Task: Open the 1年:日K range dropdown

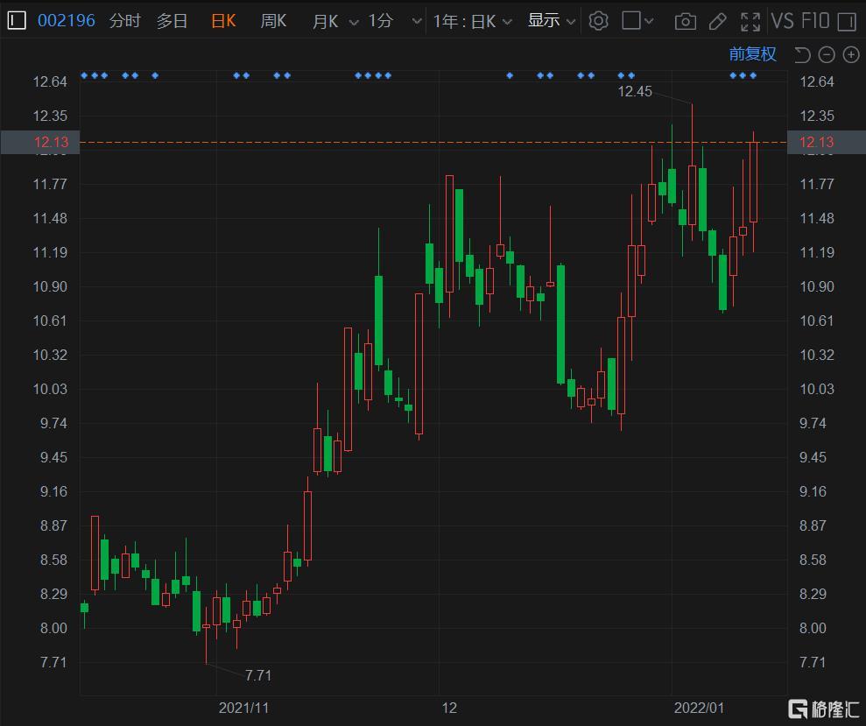Action: [x=472, y=22]
